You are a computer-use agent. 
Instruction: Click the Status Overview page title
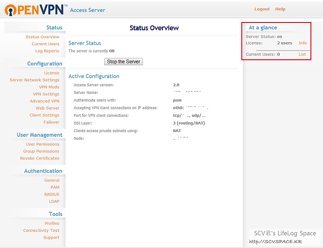pos(154,28)
